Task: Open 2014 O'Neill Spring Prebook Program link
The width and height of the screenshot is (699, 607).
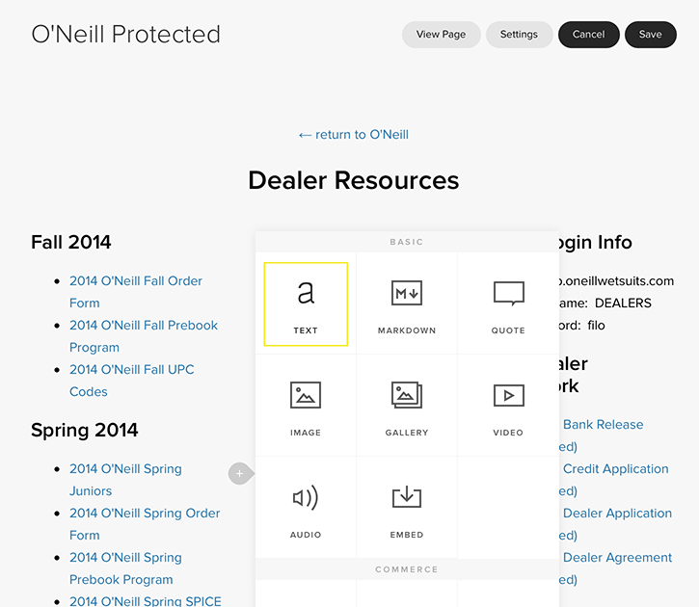Action: 125,568
